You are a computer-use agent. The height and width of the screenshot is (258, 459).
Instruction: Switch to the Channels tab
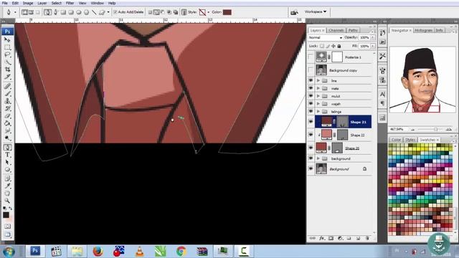click(336, 30)
